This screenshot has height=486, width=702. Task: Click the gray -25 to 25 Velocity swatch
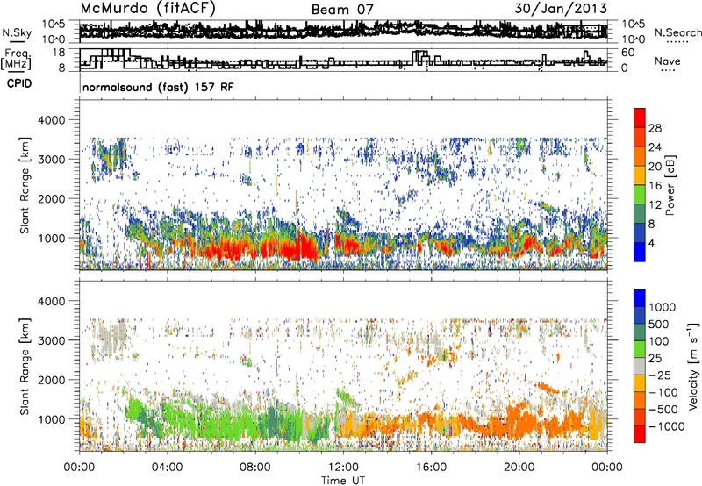pos(640,366)
